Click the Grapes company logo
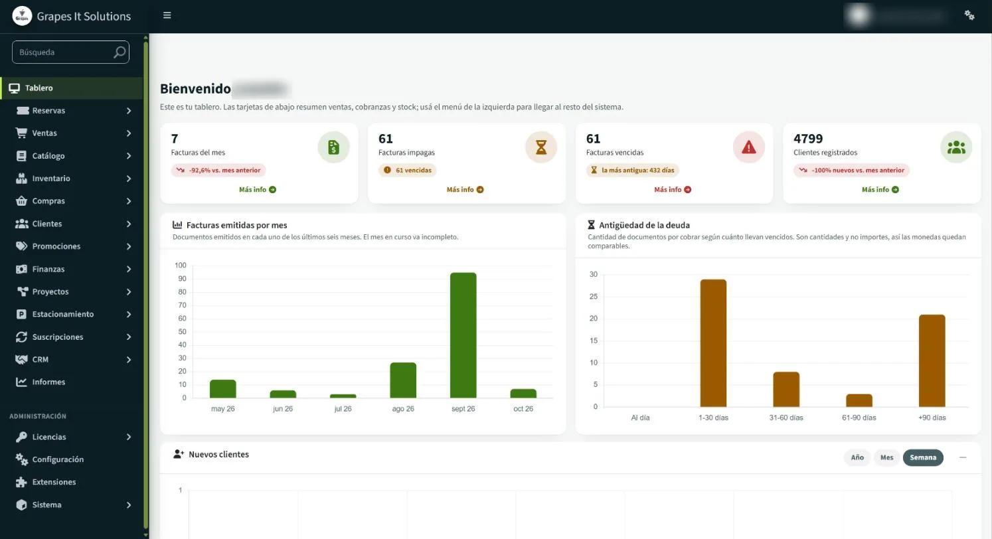Viewport: 992px width, 539px height. coord(22,16)
